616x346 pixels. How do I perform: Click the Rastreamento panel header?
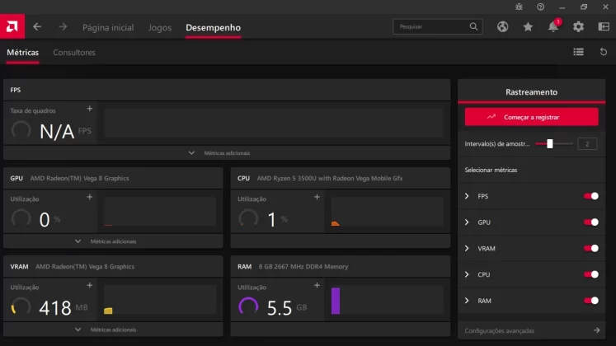[x=532, y=91]
